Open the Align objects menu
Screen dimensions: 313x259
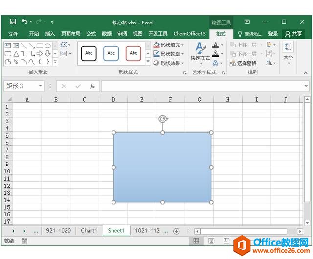(x=271, y=45)
